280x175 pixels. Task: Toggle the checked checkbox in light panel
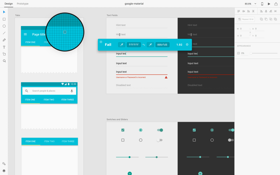[123, 130]
